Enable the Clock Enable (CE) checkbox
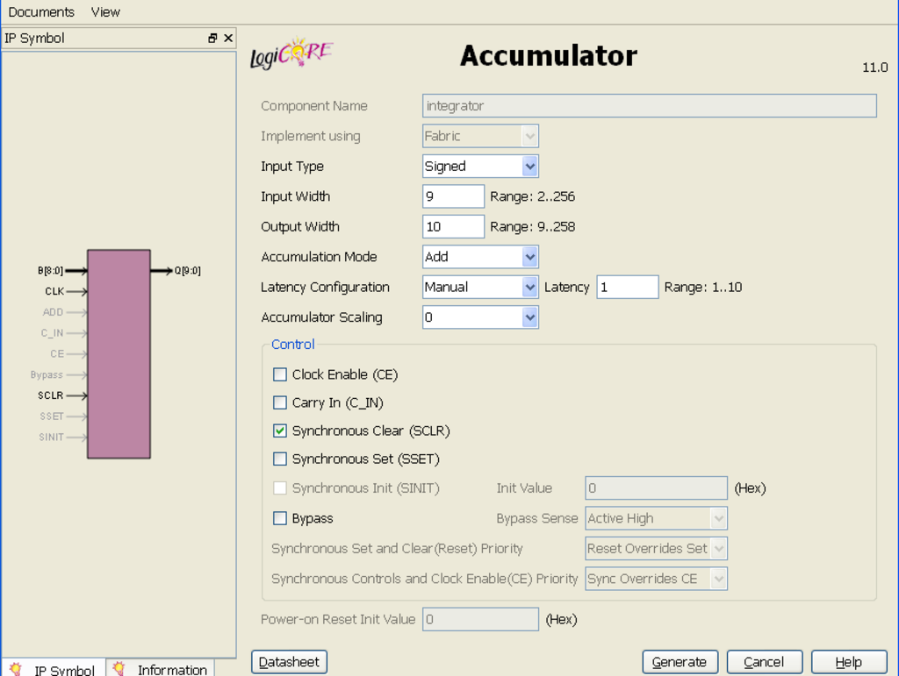The height and width of the screenshot is (676, 899). point(280,374)
